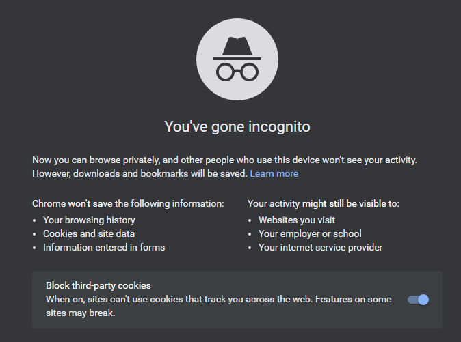Click the "Now you can browse privately" sentence
Viewport: 461px width, 342px height.
coord(224,160)
